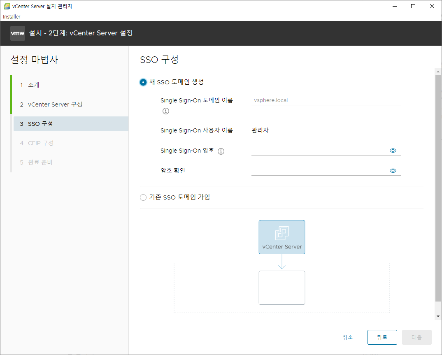The width and height of the screenshot is (442, 355).
Task: Click the info icon below Single Sign-On 도메인 이름
Action: tap(166, 111)
